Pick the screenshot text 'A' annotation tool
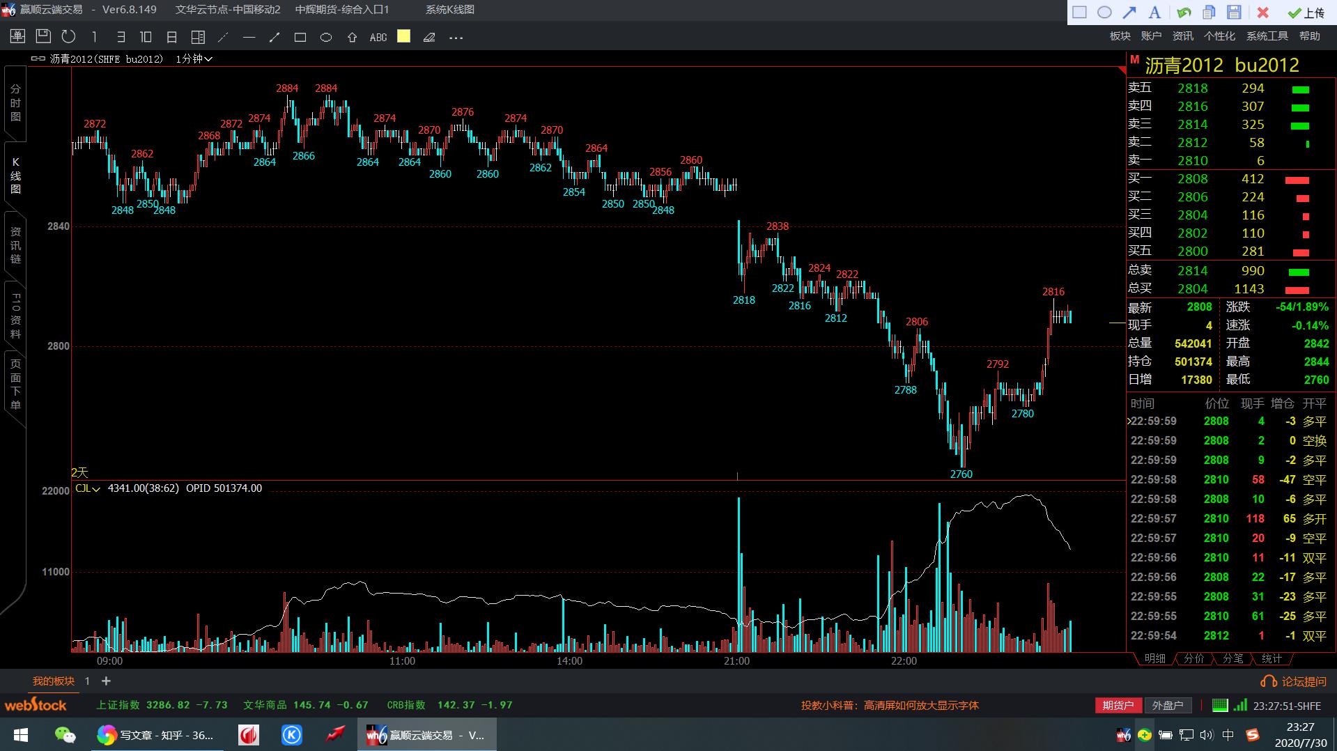1337x751 pixels. click(1154, 12)
